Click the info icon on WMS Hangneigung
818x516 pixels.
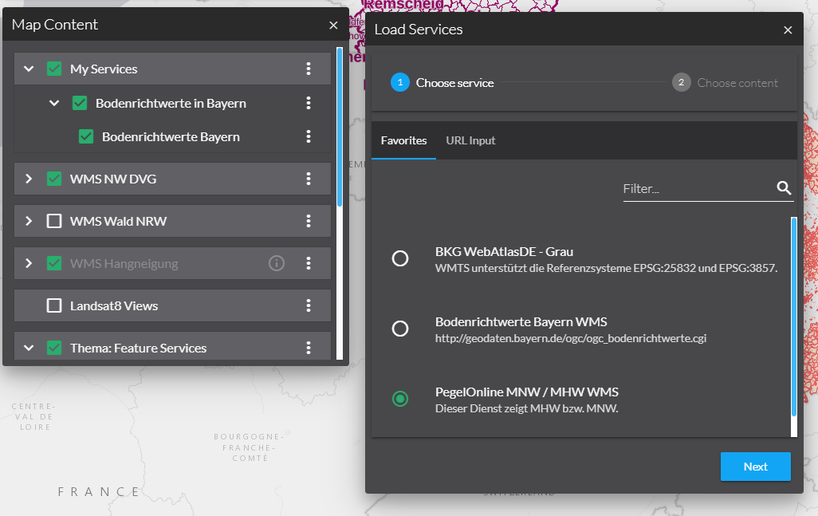point(277,263)
